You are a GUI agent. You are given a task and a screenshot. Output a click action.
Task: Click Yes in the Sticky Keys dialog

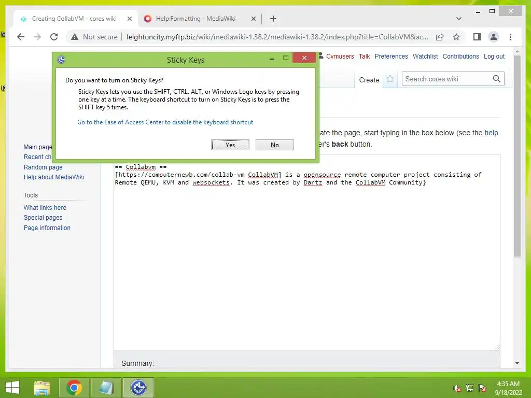click(x=230, y=145)
